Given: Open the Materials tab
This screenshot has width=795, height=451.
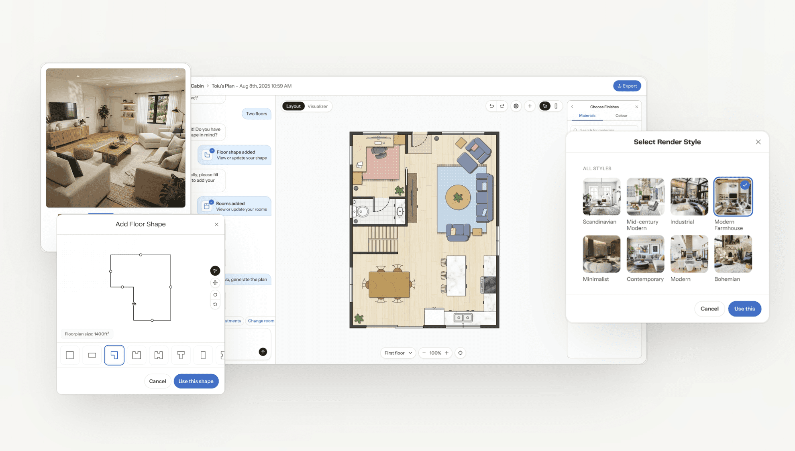Looking at the screenshot, I should (587, 116).
